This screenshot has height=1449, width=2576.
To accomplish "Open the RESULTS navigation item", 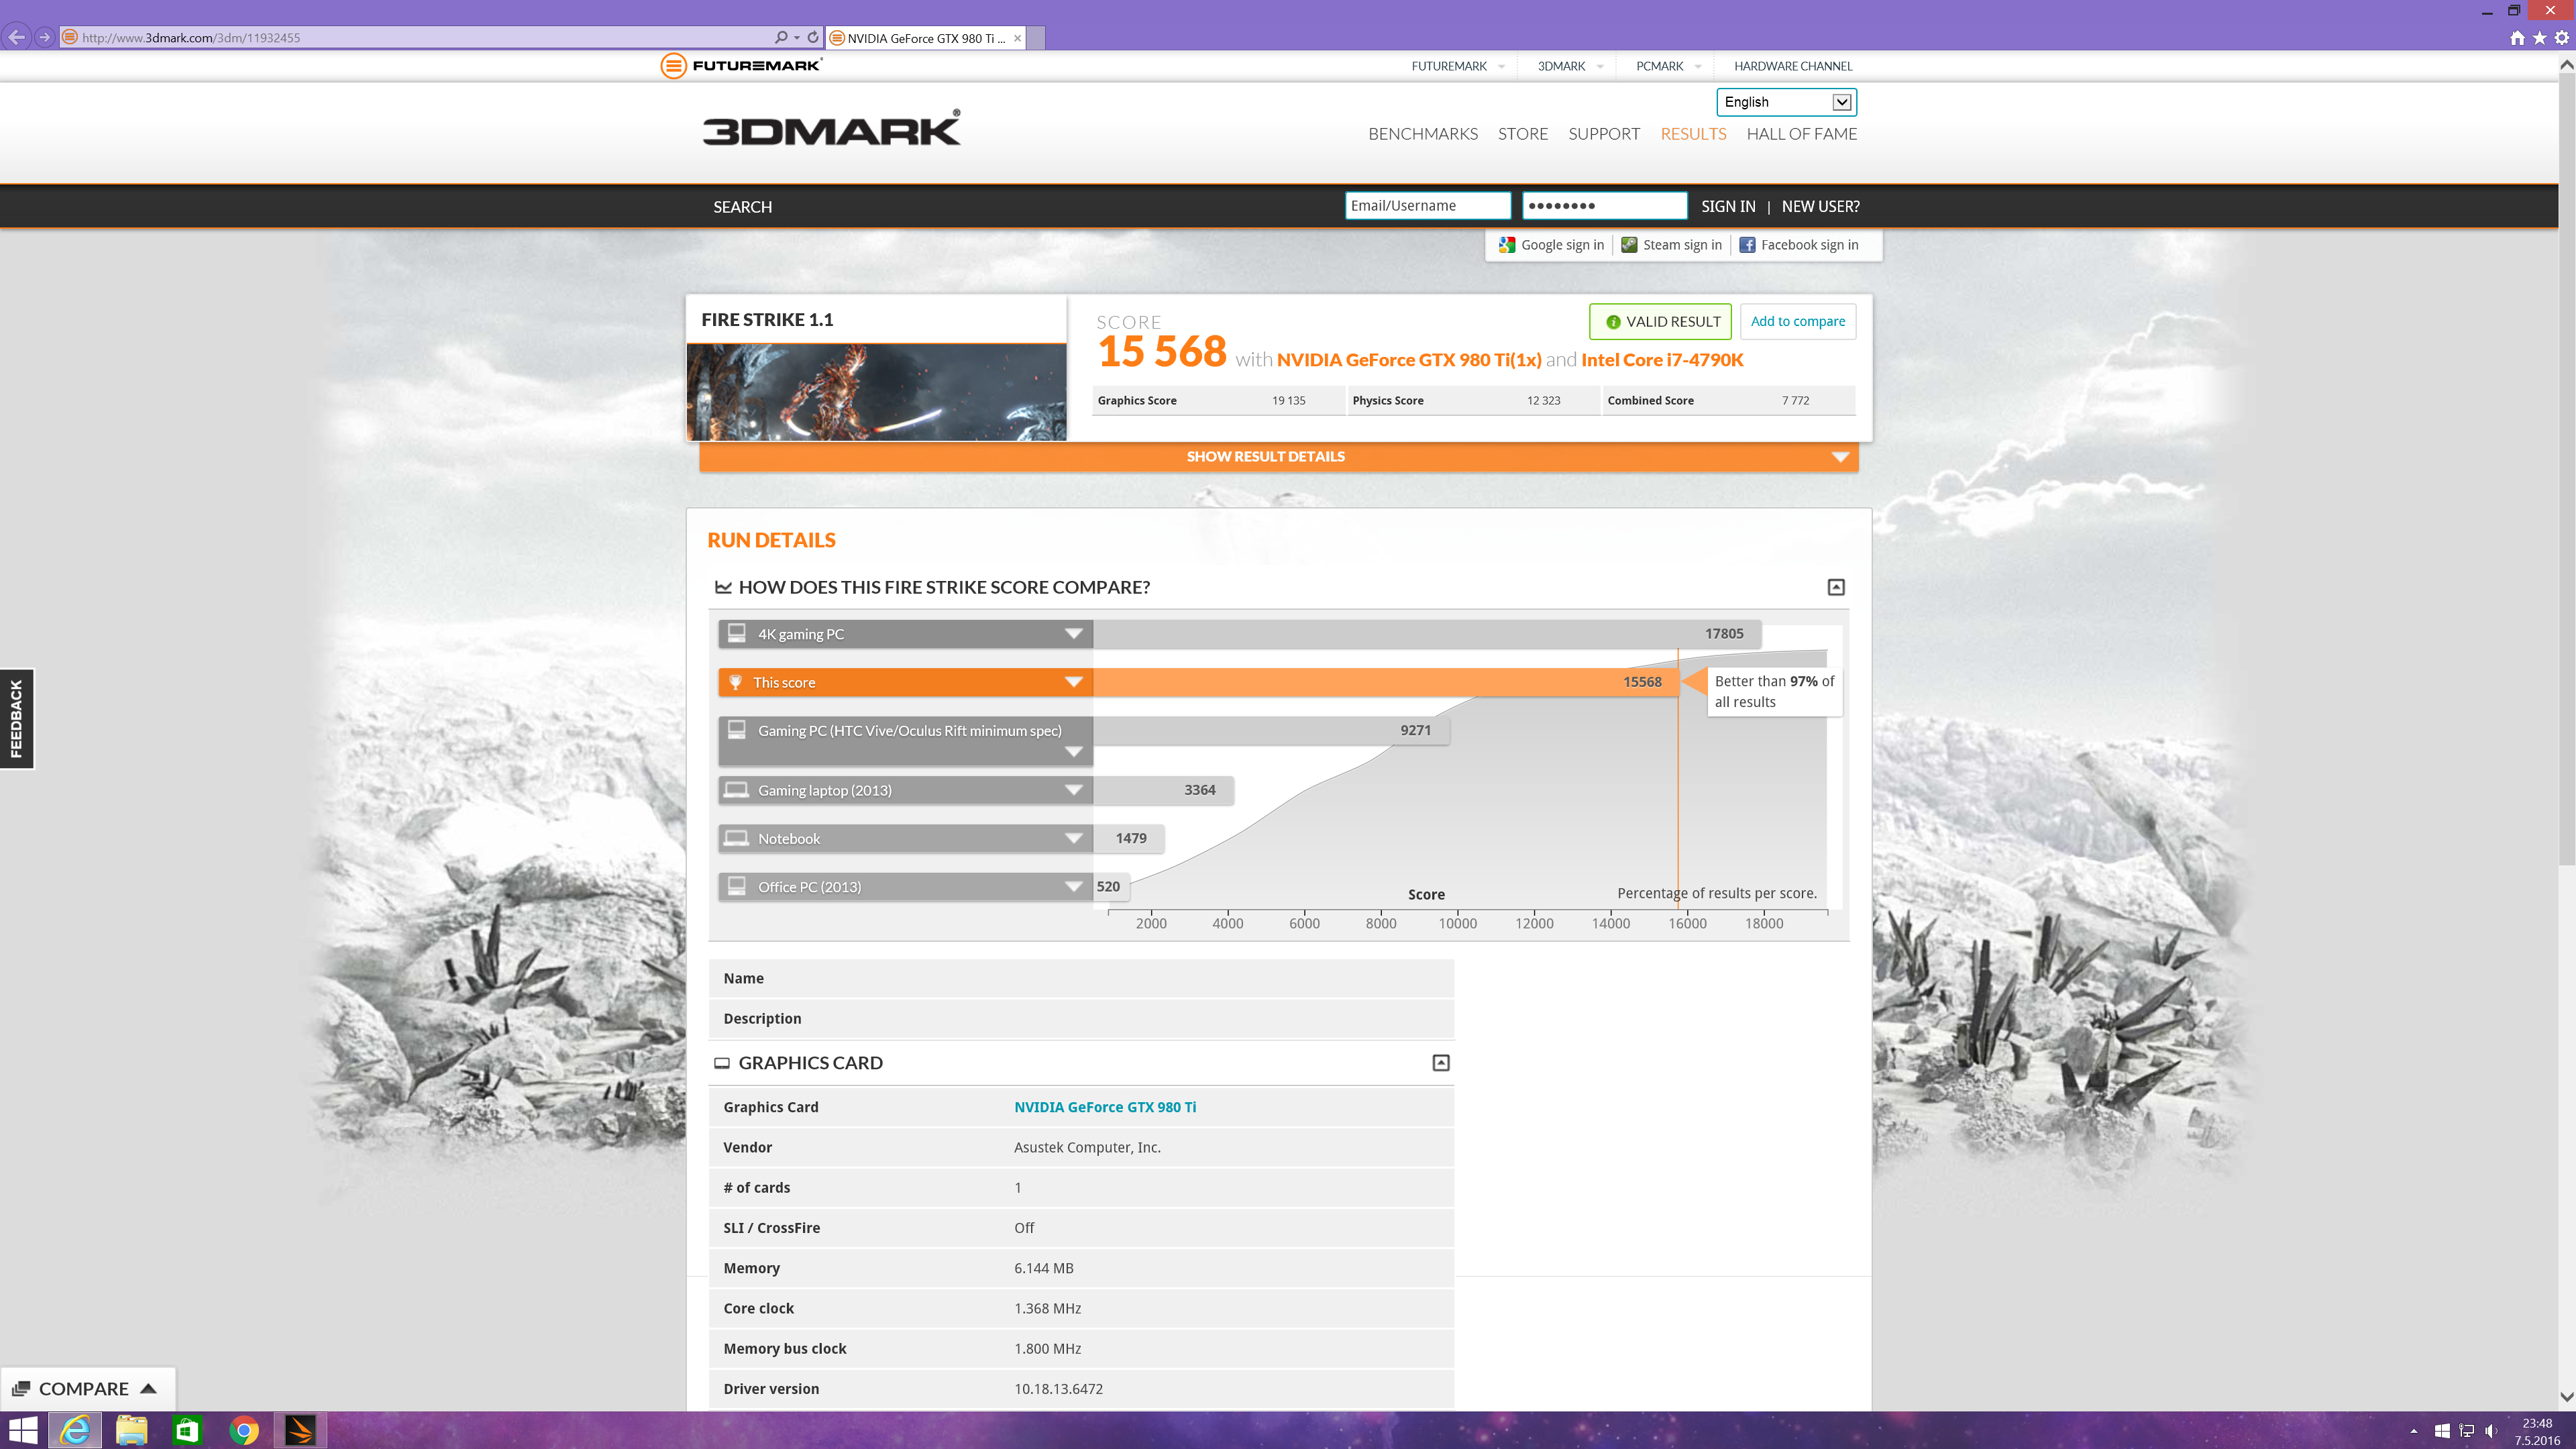I will coord(1692,134).
